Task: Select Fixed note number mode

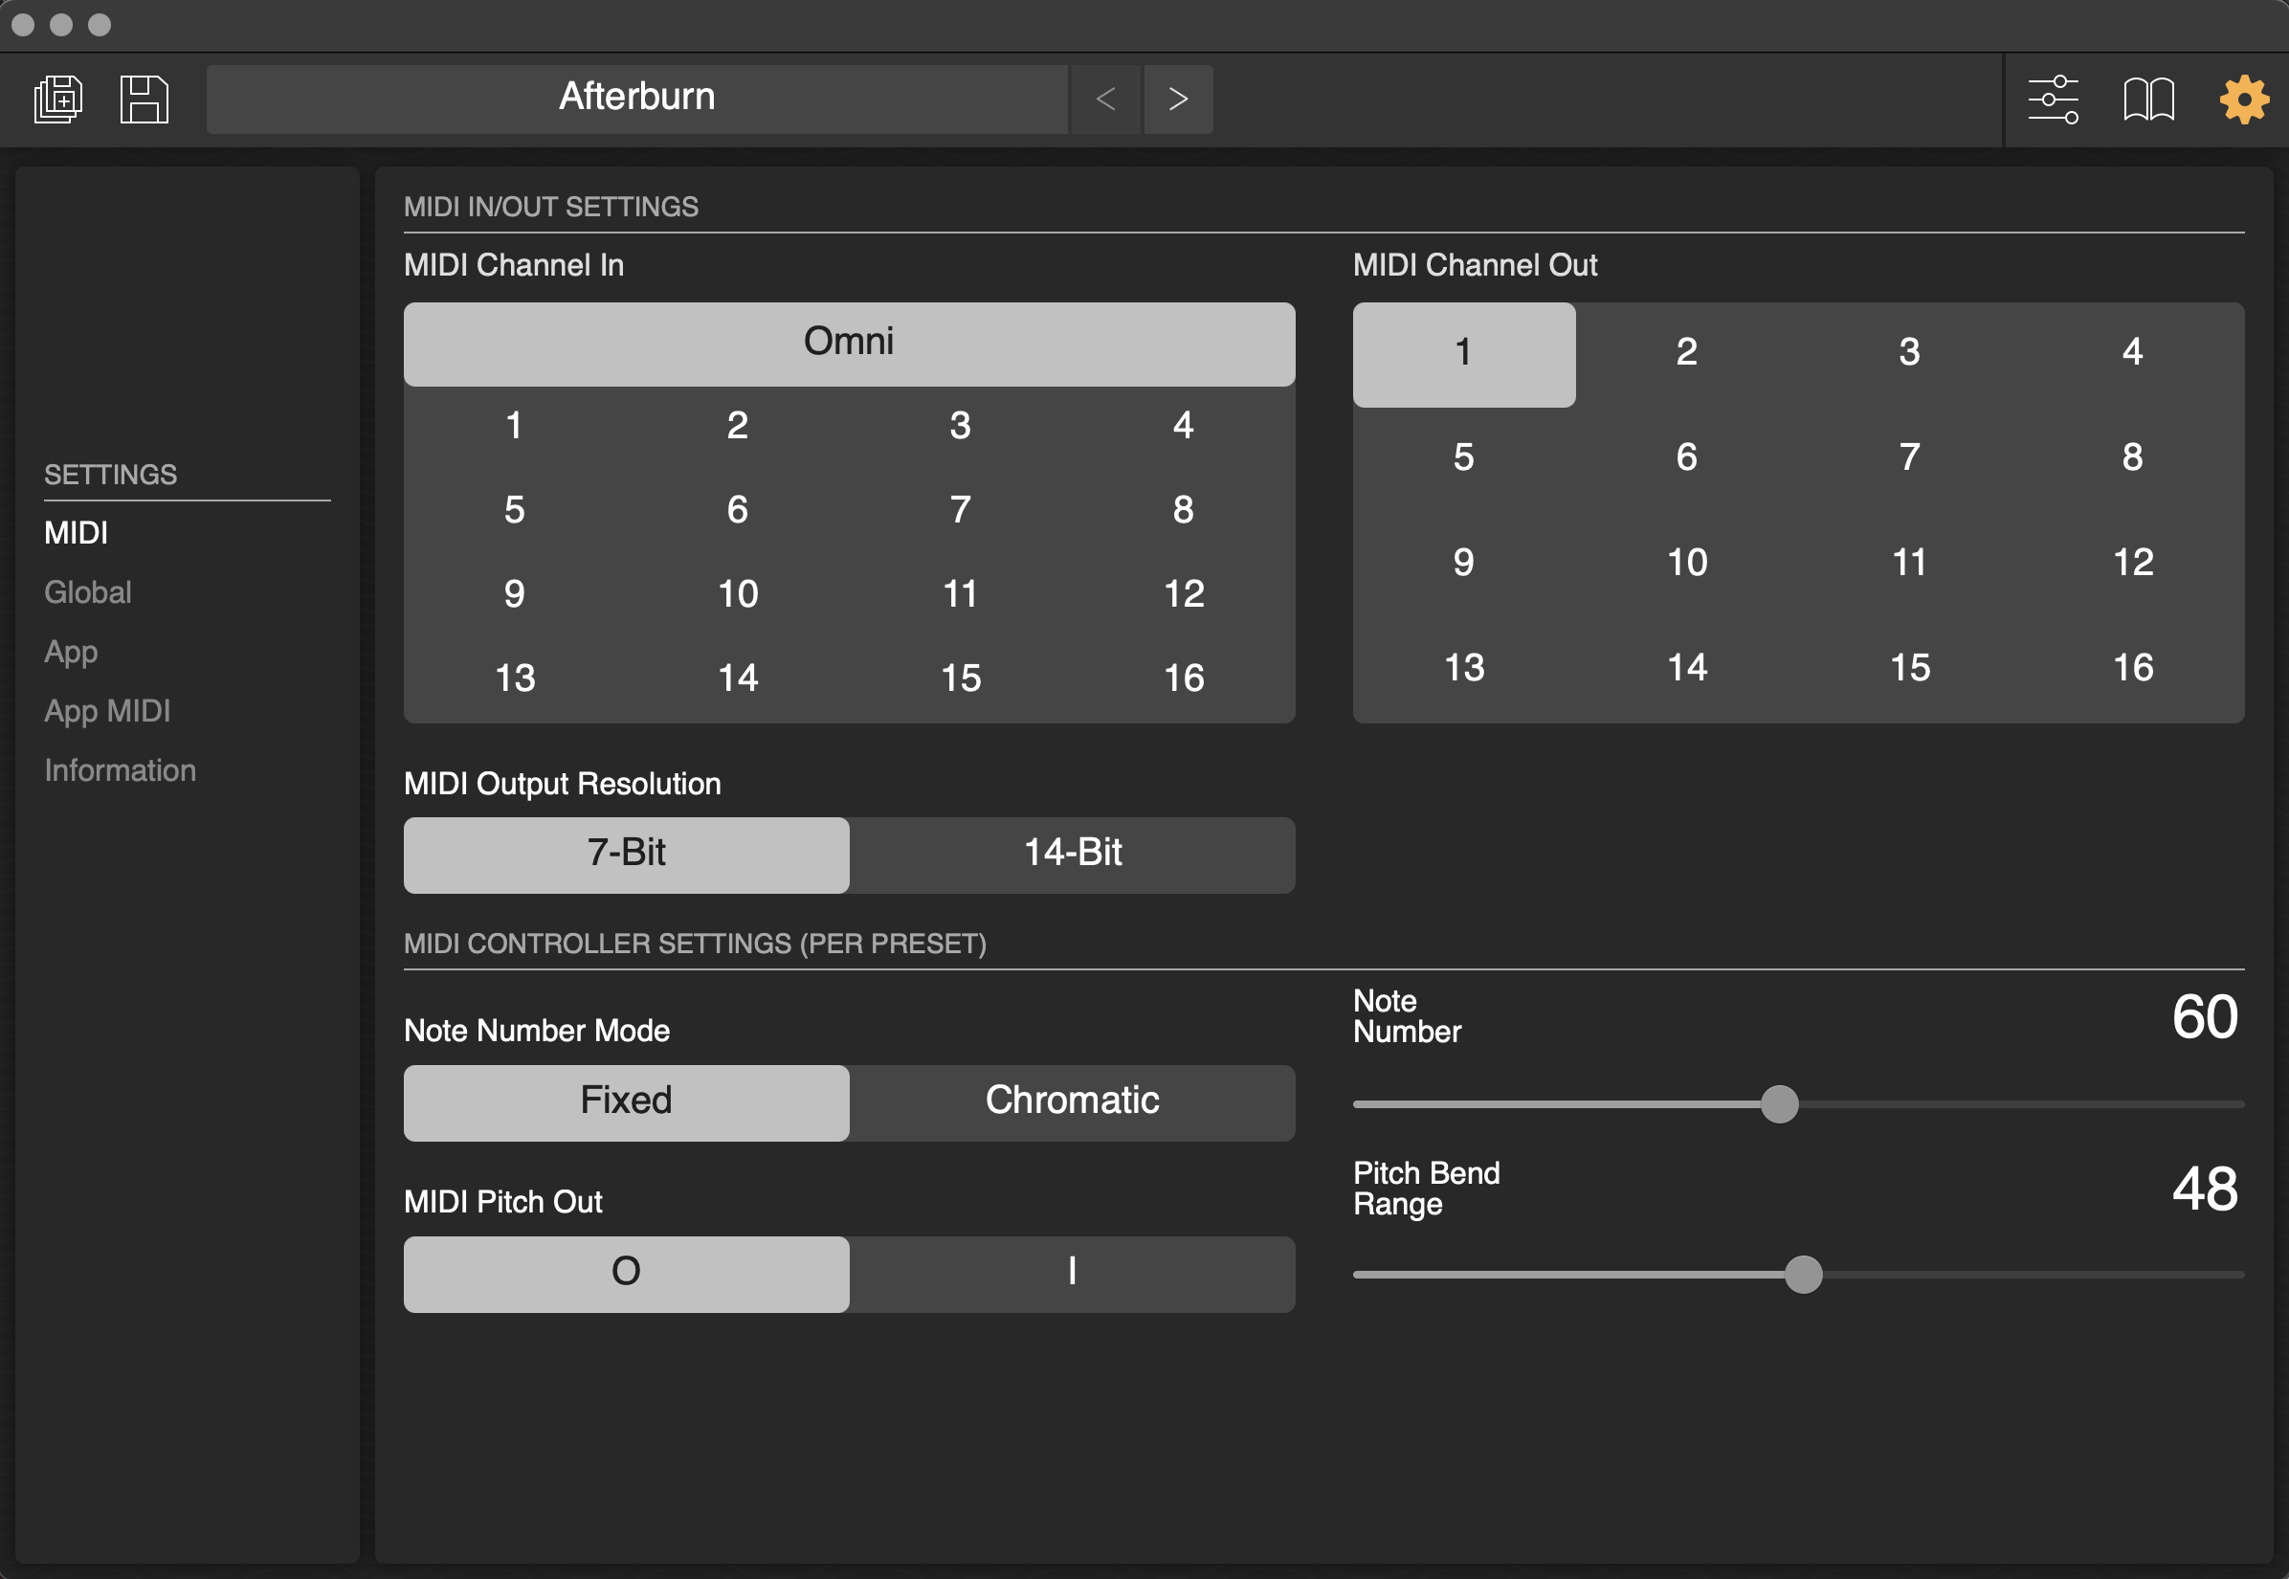Action: pyautogui.click(x=626, y=1101)
